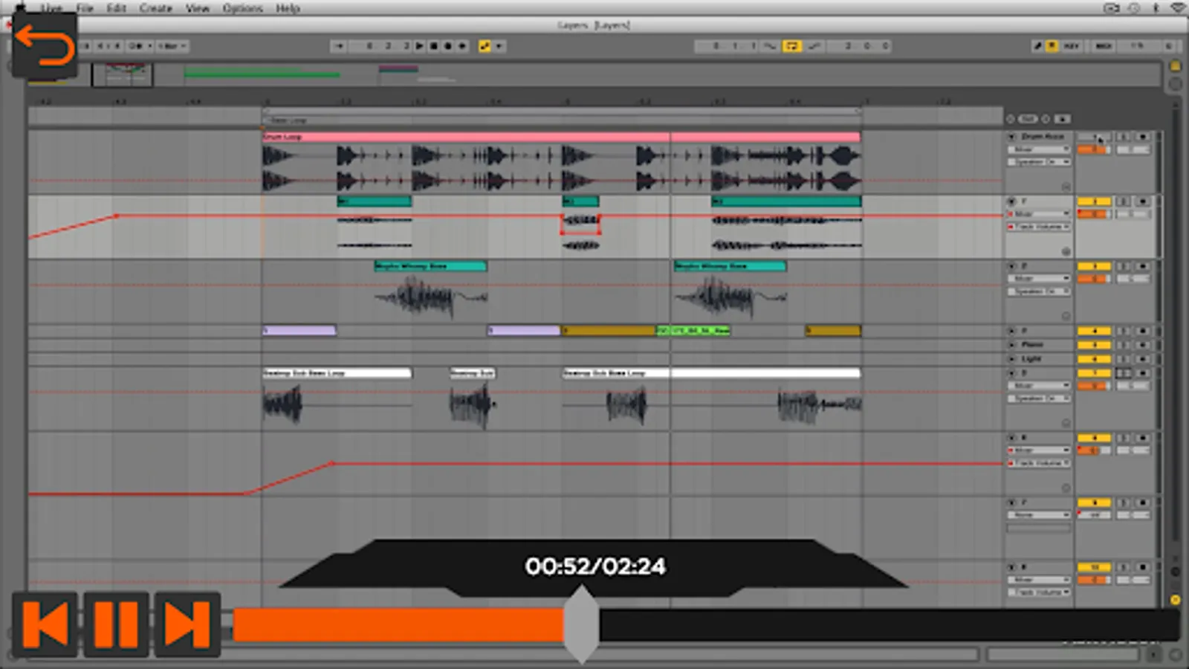
Task: Toggle the highlighted track's yellow activator
Action: click(x=1094, y=201)
